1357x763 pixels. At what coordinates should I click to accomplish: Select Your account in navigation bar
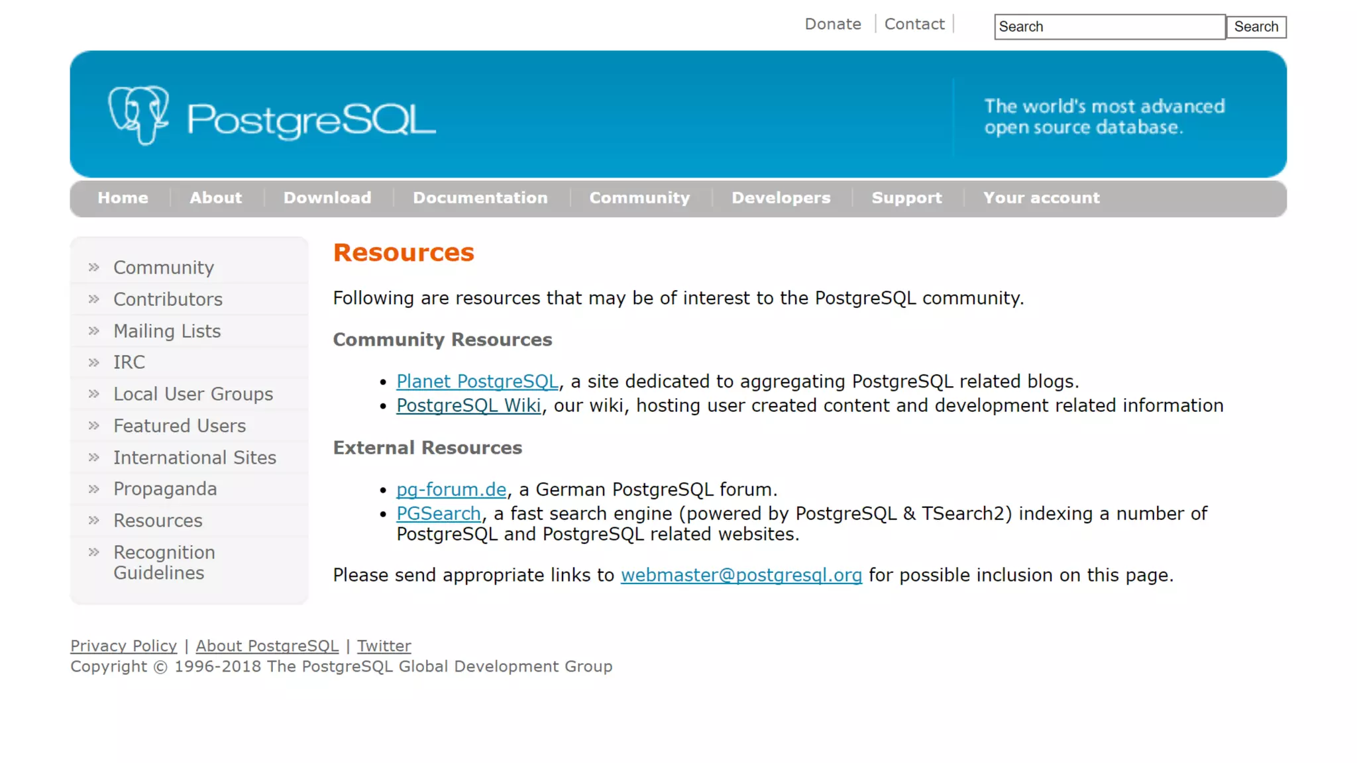point(1041,198)
